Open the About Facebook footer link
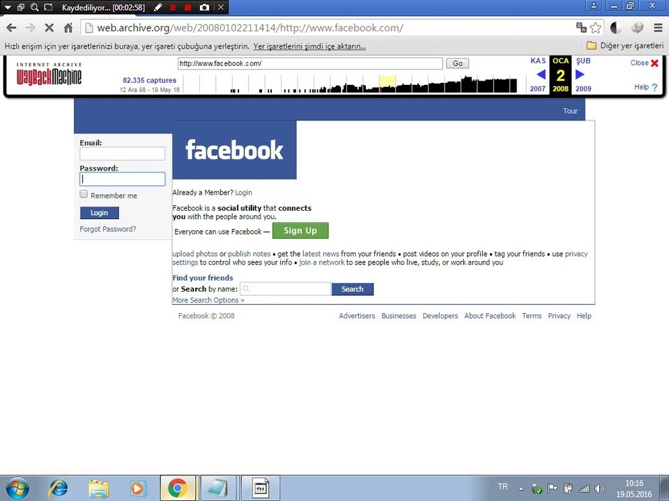 (490, 316)
